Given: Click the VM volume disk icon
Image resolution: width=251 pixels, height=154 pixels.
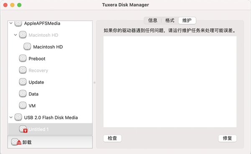Looking at the screenshot, I should click(x=23, y=106).
